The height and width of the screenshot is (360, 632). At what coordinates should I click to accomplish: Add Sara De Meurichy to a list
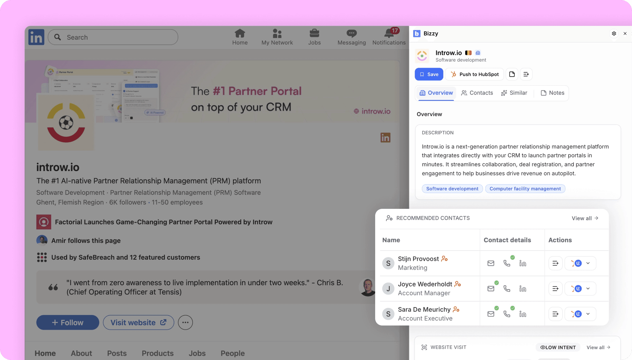[555, 314]
